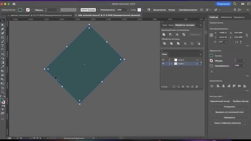Click the Merge pathfinder icon

(178, 43)
